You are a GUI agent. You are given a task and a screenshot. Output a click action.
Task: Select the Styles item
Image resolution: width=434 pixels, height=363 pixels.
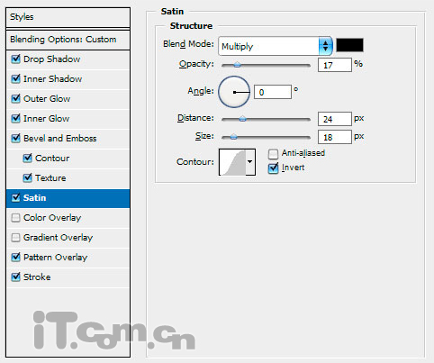68,17
